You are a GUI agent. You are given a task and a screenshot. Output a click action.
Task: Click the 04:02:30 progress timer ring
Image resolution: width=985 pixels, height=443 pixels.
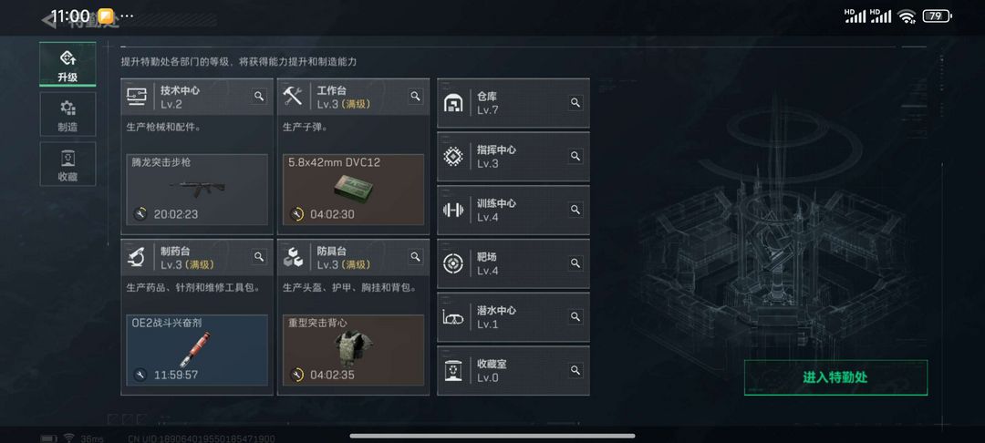click(296, 214)
